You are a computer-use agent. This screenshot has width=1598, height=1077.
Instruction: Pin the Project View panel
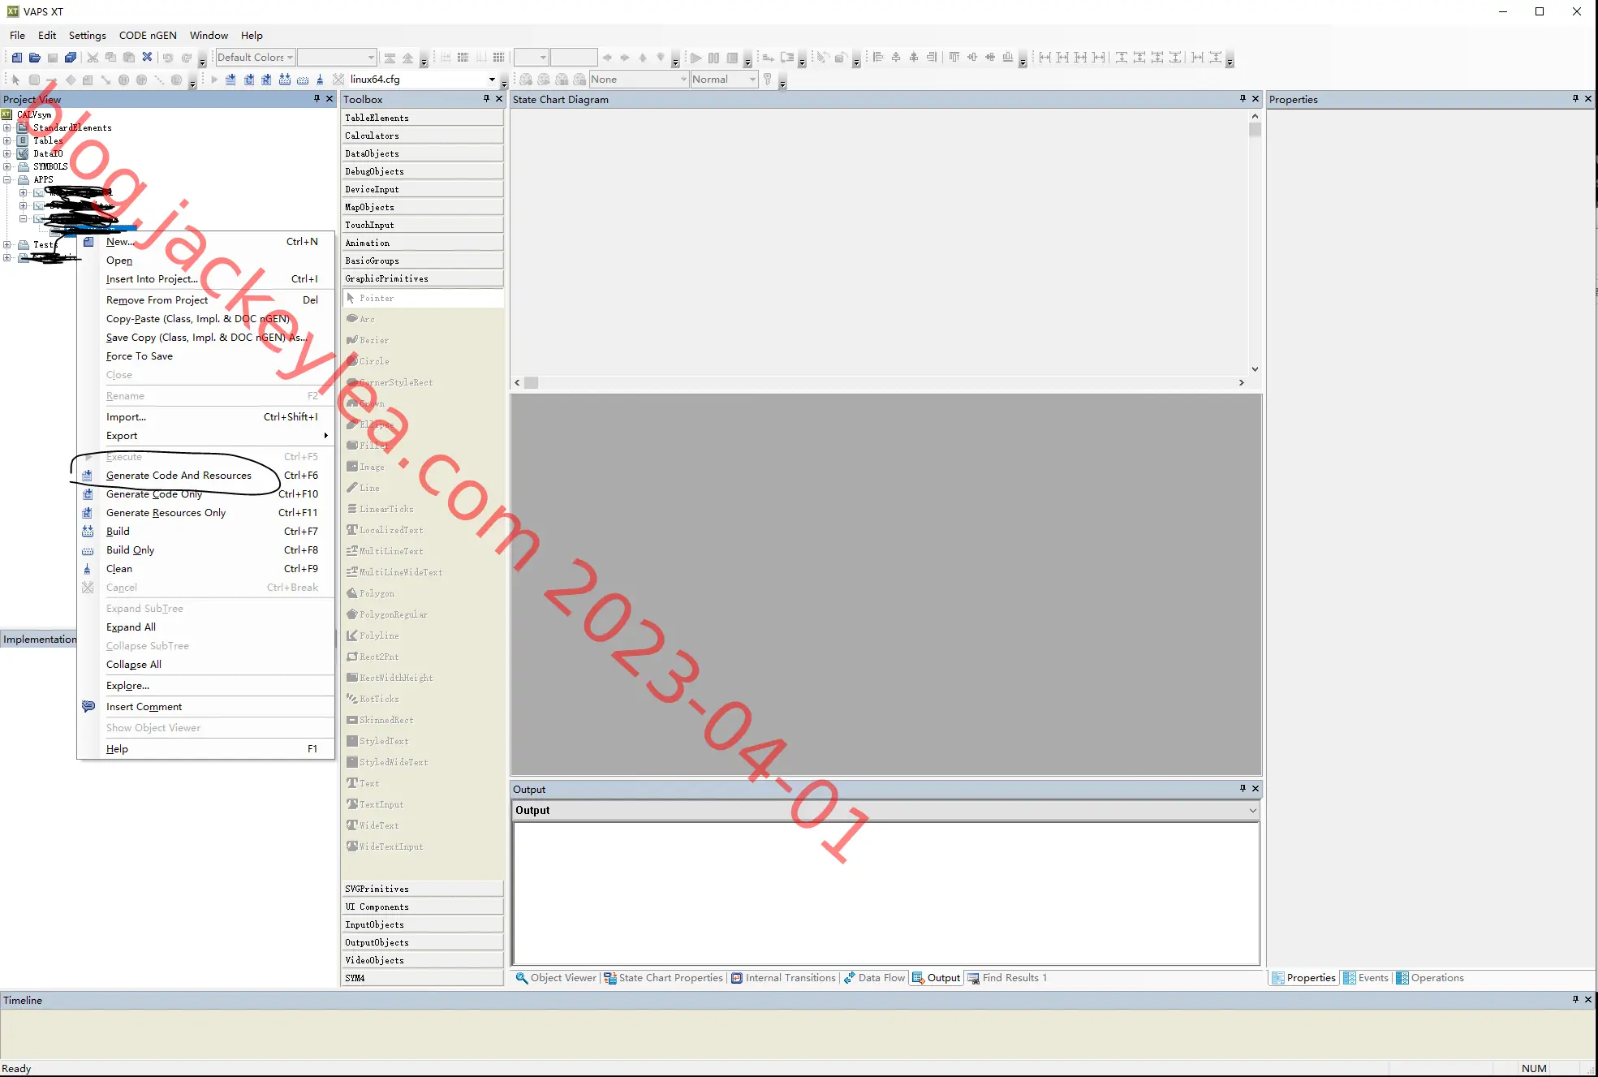click(x=317, y=99)
